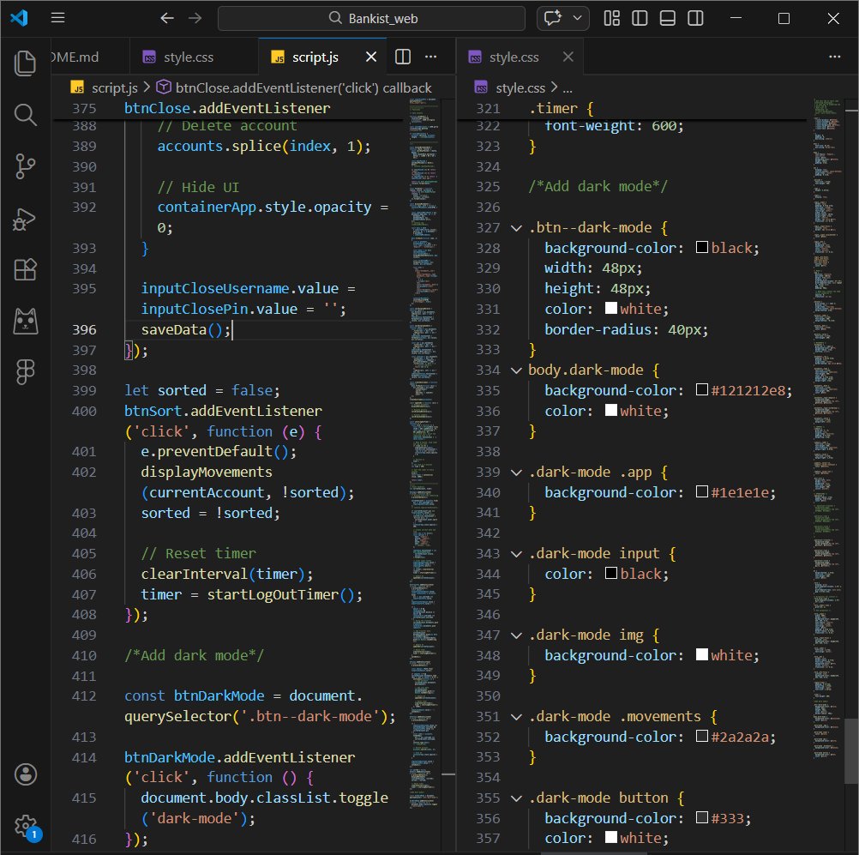Open the Explorer view icon
Viewport: 859px width, 855px height.
(x=26, y=63)
